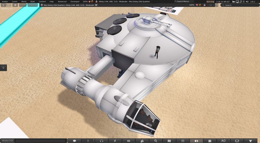Open Search with the magnifier toolbar icon

click(156, 141)
